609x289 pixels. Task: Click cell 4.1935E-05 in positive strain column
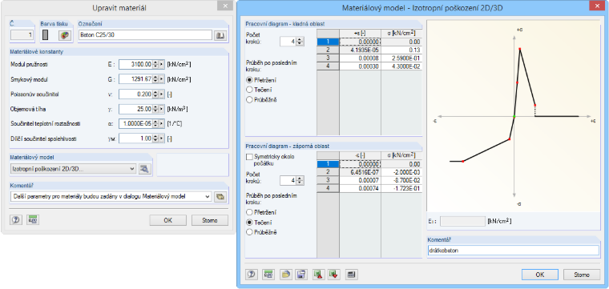click(x=360, y=50)
